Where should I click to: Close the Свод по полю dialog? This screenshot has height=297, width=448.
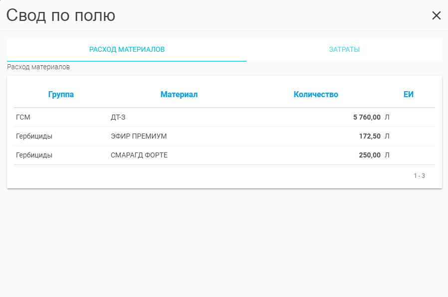click(x=436, y=15)
